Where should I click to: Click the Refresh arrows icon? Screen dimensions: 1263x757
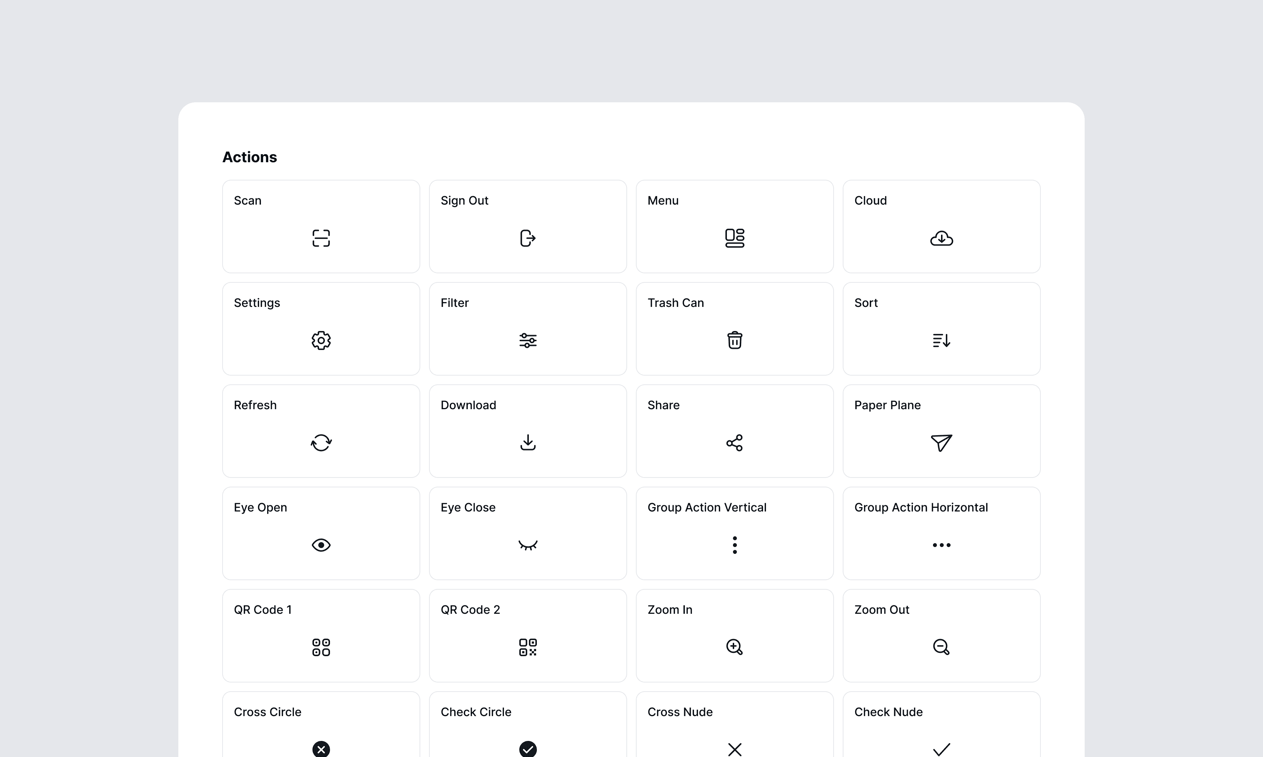321,443
